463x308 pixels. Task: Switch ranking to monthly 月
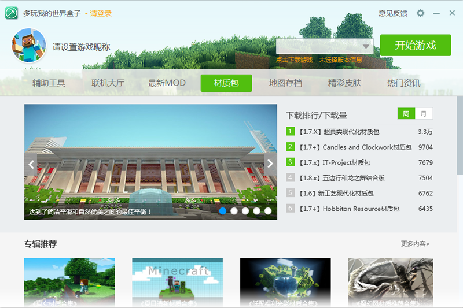click(x=424, y=113)
